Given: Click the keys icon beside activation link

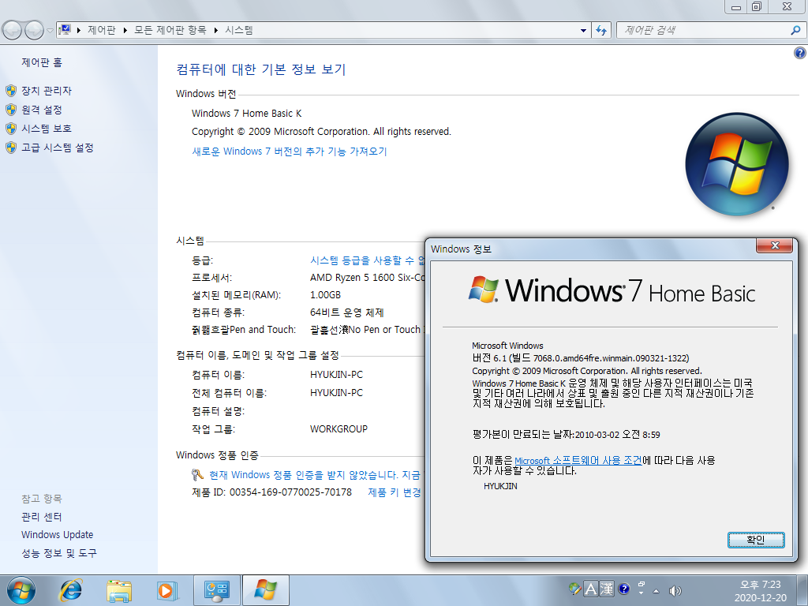Looking at the screenshot, I should pos(197,474).
